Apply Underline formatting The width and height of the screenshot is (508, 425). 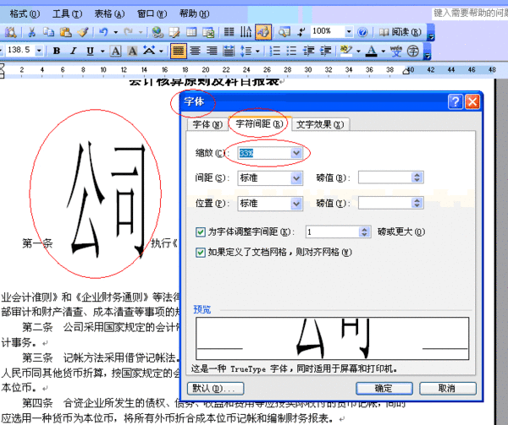click(91, 51)
